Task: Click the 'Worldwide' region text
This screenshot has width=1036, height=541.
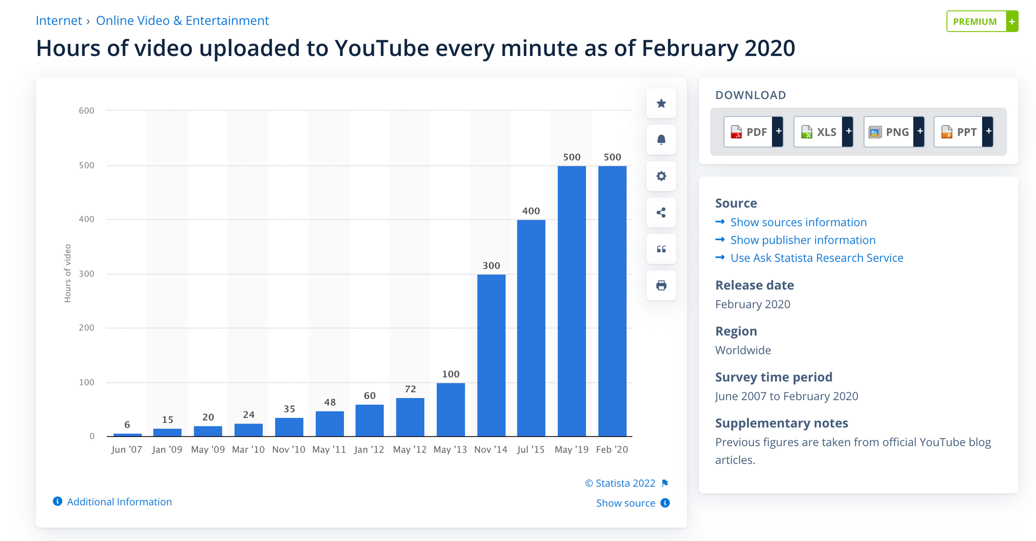Action: click(x=743, y=350)
